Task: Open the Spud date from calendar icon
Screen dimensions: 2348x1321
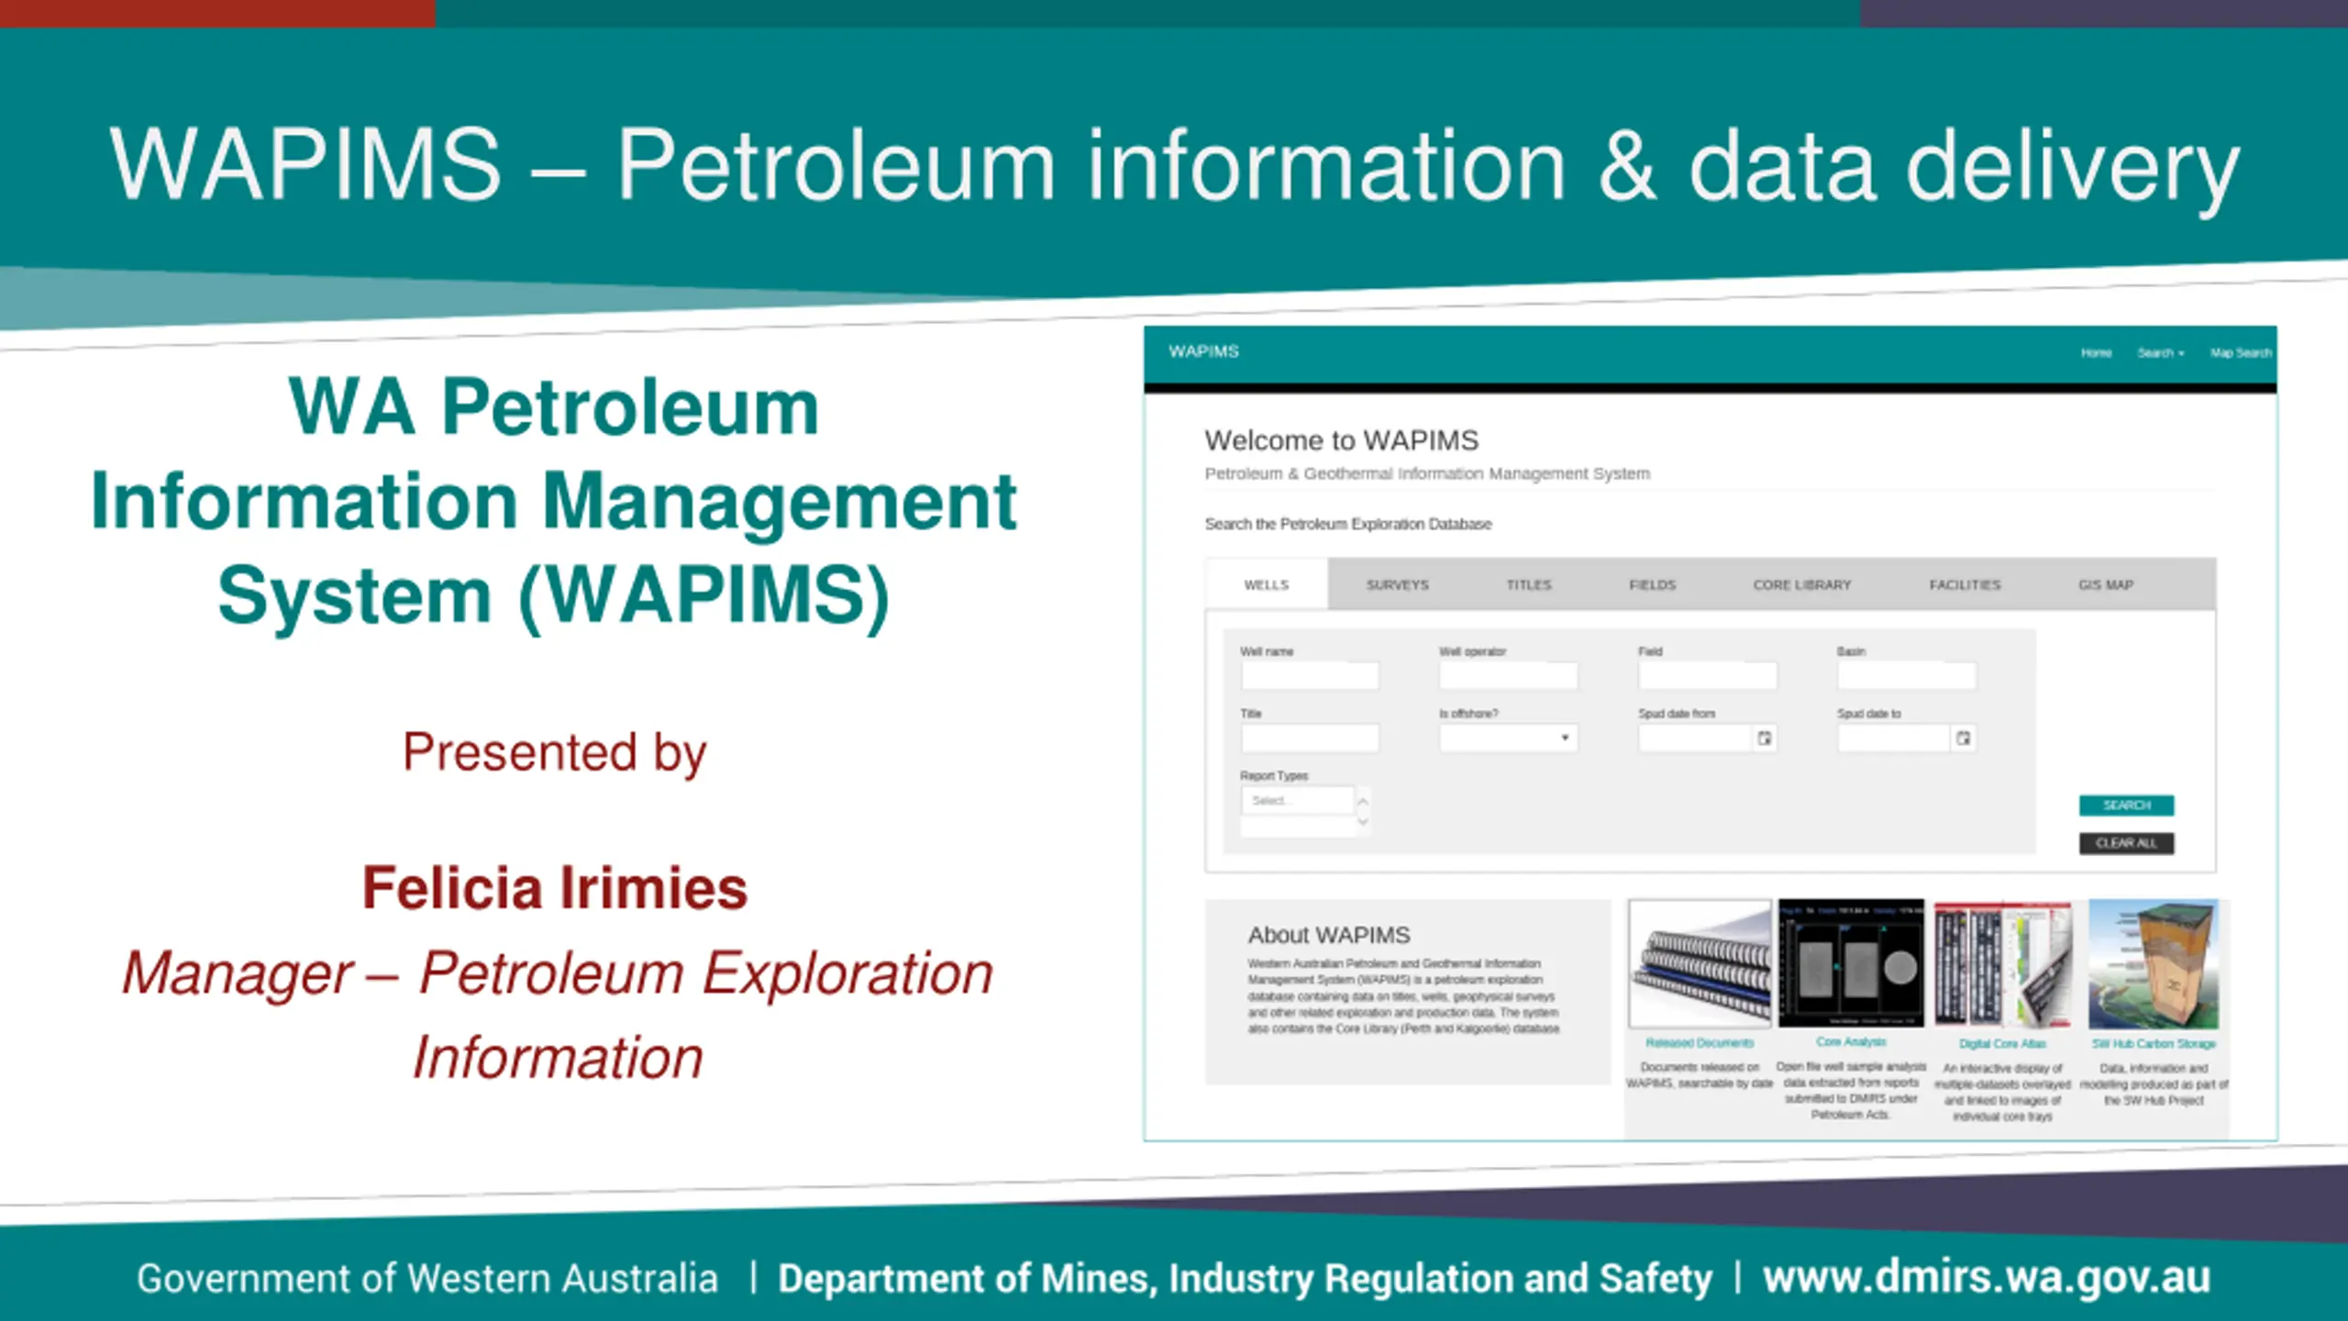Action: pyautogui.click(x=1765, y=738)
